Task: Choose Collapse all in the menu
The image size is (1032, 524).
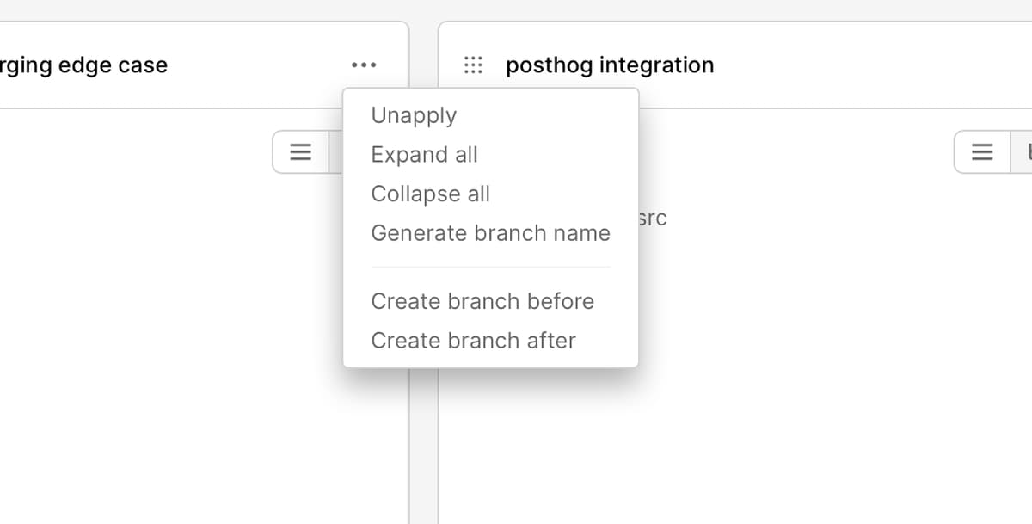Action: point(430,194)
